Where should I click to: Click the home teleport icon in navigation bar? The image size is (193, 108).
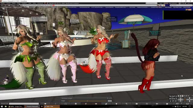click(x=9, y=5)
